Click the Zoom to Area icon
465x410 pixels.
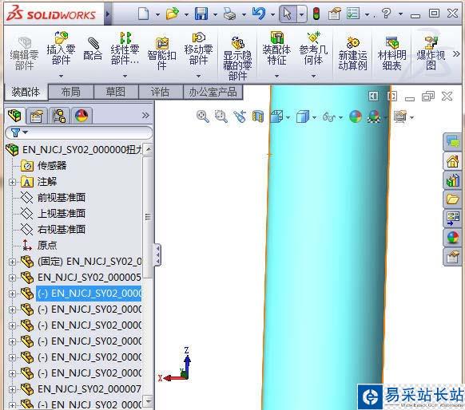pyautogui.click(x=221, y=116)
